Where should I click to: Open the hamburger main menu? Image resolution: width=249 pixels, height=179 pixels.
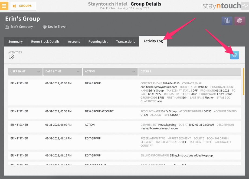pyautogui.click(x=4, y=6)
